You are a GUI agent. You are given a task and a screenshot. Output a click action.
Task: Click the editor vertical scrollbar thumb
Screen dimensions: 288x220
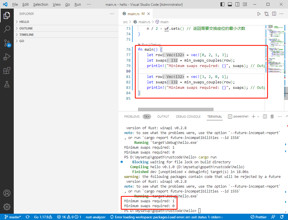pyautogui.click(x=286, y=93)
